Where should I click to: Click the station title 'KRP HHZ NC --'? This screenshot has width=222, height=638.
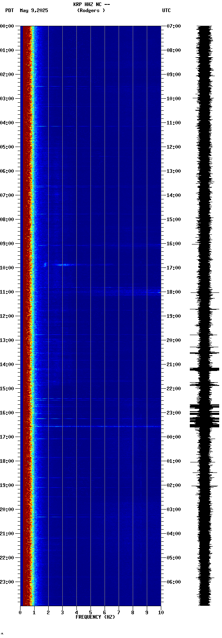click(x=91, y=4)
